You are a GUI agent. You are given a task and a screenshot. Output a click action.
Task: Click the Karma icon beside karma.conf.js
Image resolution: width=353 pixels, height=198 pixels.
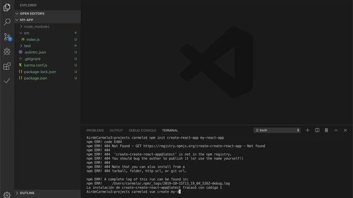pos(20,65)
